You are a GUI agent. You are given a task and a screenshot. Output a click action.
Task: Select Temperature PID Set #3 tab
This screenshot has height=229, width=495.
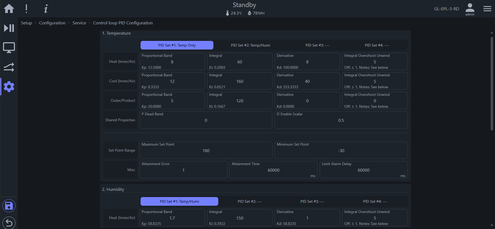point(317,45)
